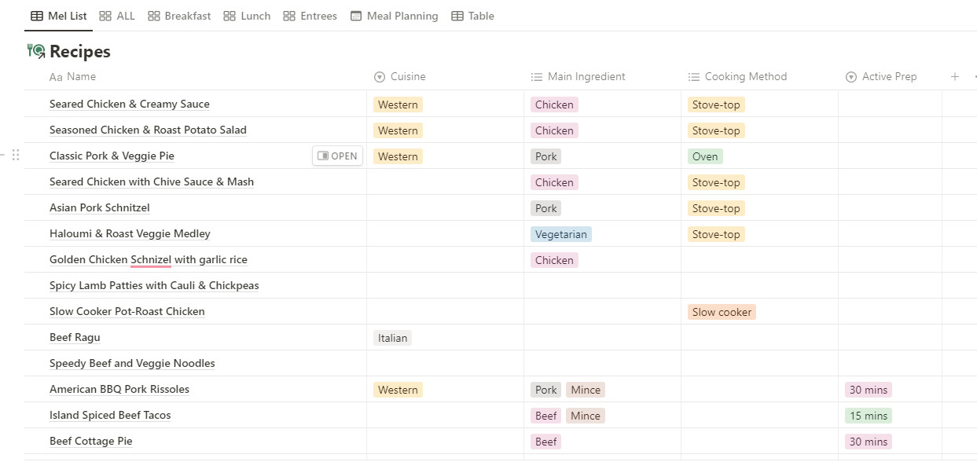The width and height of the screenshot is (977, 473).
Task: Open the Beef Ragu recipe link
Action: point(75,337)
